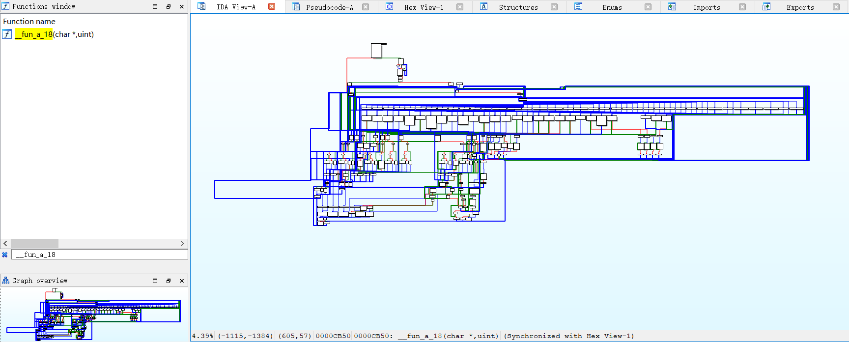
Task: Open the Imports tab
Action: click(707, 7)
